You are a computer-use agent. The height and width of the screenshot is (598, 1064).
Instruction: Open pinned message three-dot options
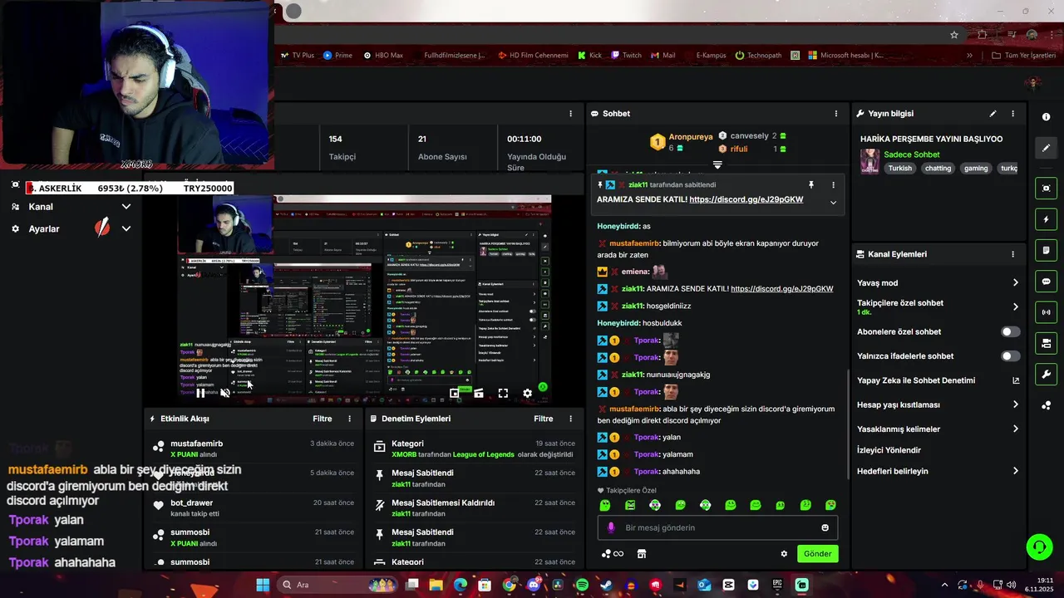[833, 185]
